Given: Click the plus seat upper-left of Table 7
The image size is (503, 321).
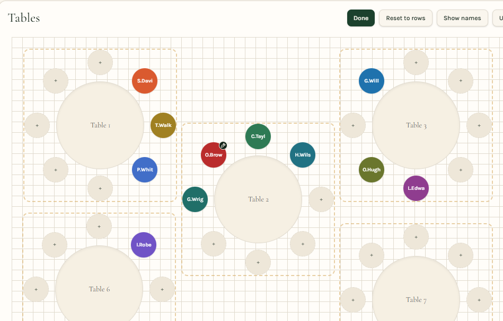Looking at the screenshot, I should pyautogui.click(x=372, y=255).
